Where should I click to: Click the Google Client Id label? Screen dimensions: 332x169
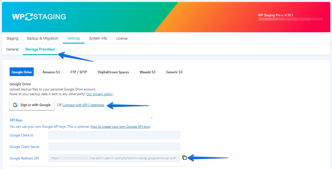(x=21, y=135)
